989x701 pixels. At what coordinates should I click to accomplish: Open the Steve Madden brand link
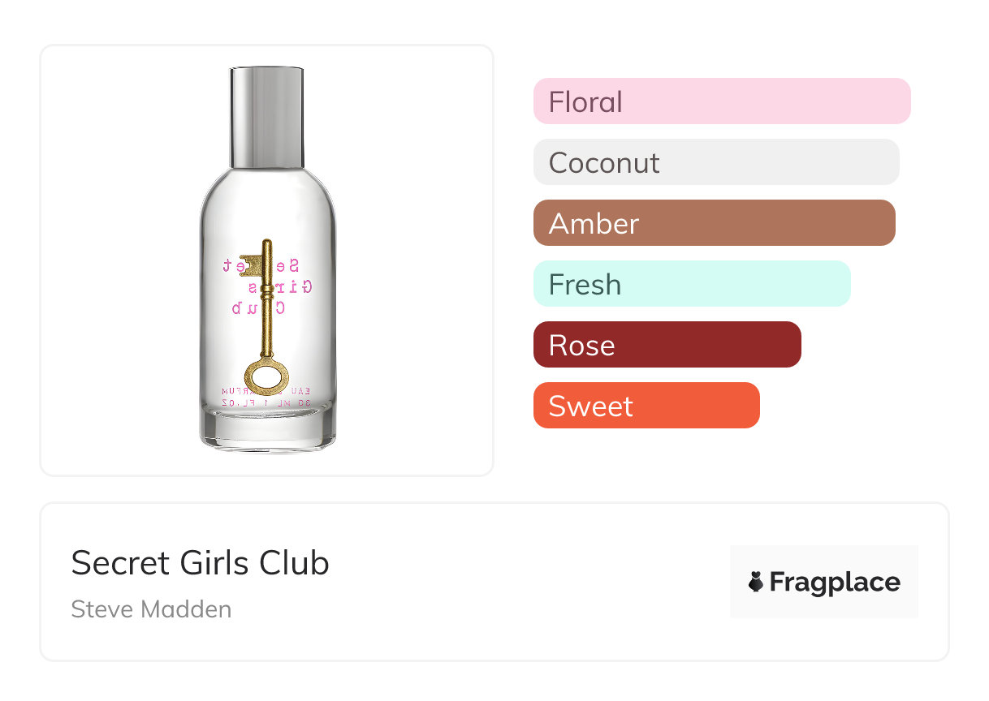tap(151, 609)
